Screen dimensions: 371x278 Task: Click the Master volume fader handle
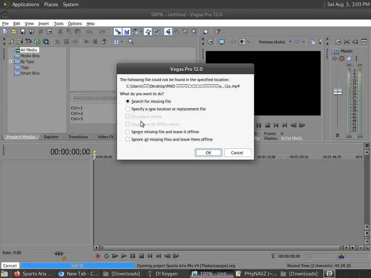pyautogui.click(x=338, y=92)
